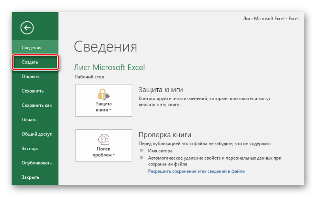
Task: Click the Лист Microsoft Excel file title
Action: pos(109,67)
